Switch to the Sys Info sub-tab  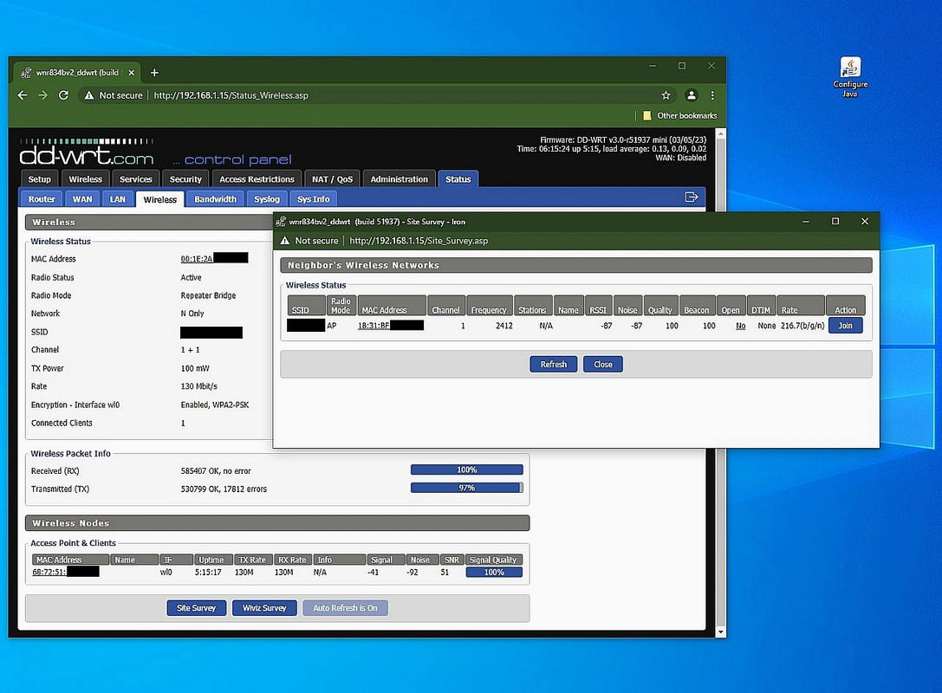click(x=313, y=198)
